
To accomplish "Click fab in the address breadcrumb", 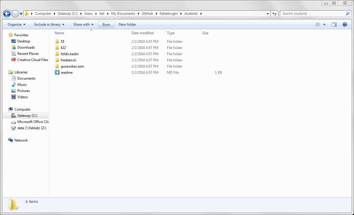I will click(x=102, y=14).
